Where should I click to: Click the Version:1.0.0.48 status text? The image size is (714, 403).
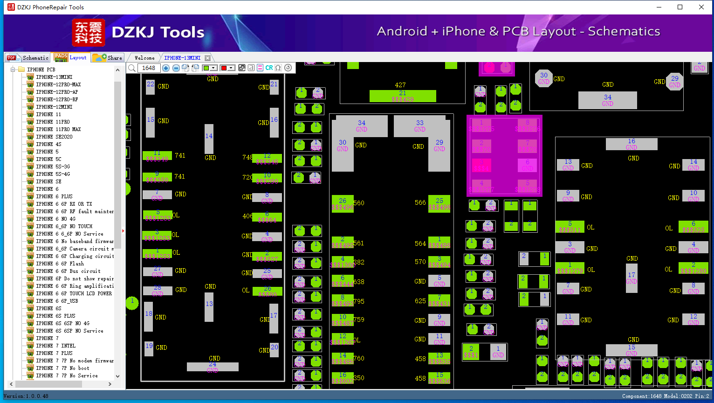point(26,396)
